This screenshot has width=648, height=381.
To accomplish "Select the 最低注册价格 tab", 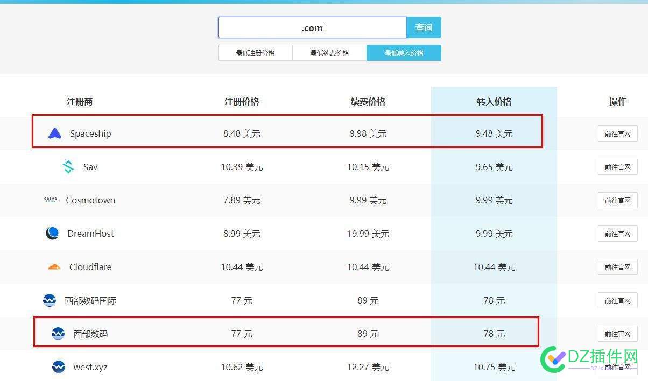I will click(x=255, y=53).
